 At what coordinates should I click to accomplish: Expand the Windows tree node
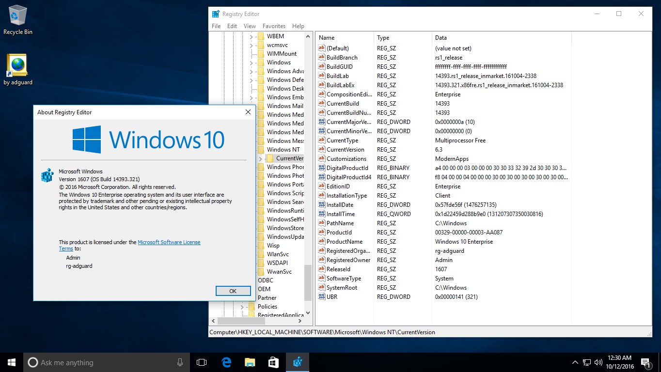251,62
